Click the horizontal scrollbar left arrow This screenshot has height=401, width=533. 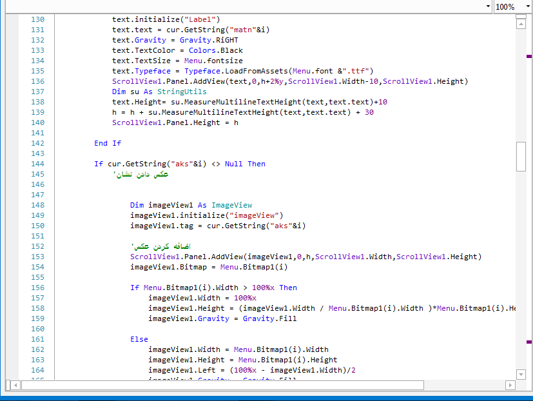pos(15,385)
